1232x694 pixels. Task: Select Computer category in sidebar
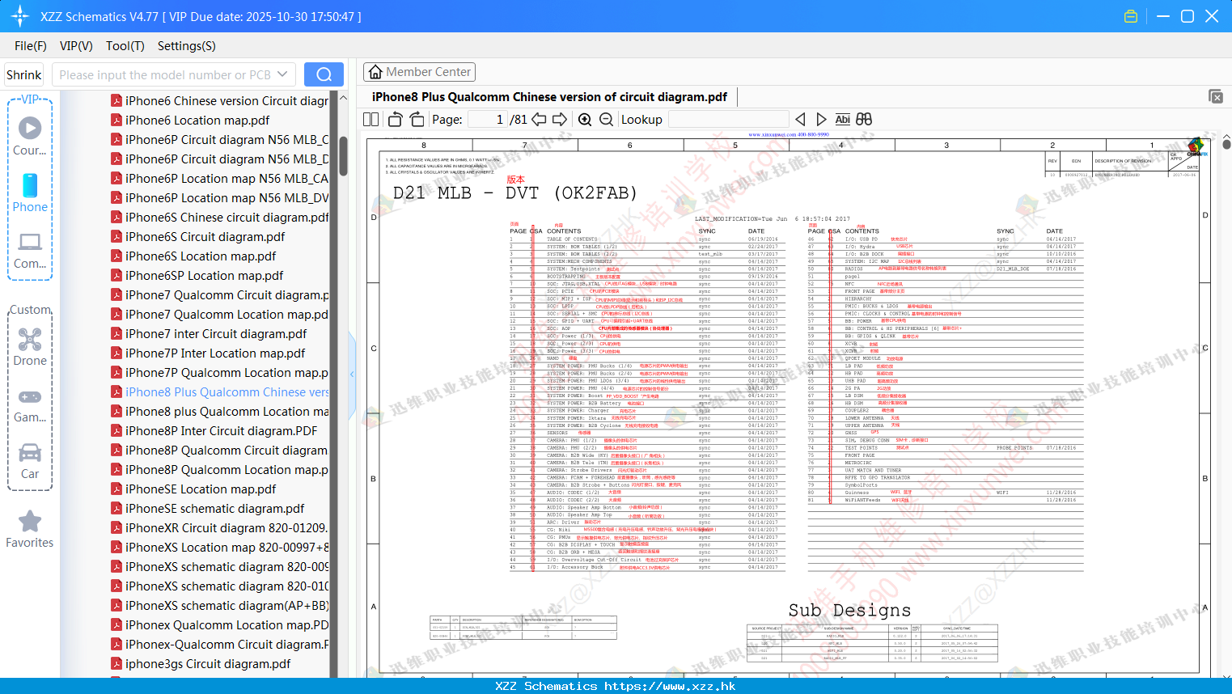(30, 250)
